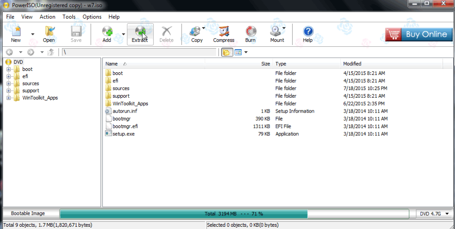Open the view mode dropdown arrow
Screen dimensions: 455x229
pos(246,52)
